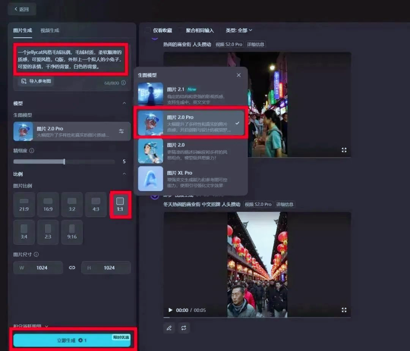This screenshot has height=351, width=410.
Task: Click the 返回 back button
Action: tap(22, 9)
